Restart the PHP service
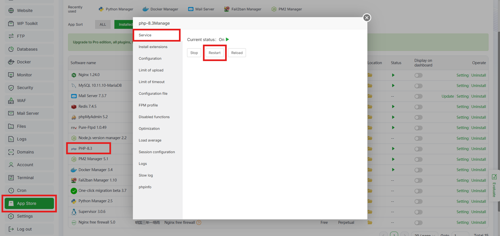This screenshot has width=500, height=236. coord(215,53)
